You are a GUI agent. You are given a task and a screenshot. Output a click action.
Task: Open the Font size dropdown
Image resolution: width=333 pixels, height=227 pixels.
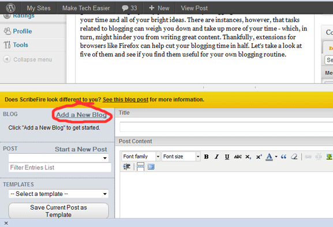(181, 157)
